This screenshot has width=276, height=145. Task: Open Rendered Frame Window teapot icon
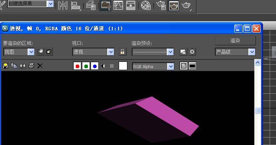click(174, 6)
